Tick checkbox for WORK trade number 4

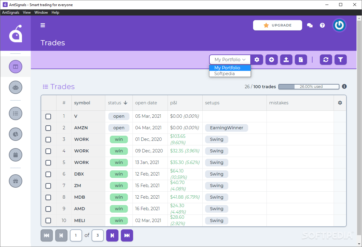pos(48,151)
